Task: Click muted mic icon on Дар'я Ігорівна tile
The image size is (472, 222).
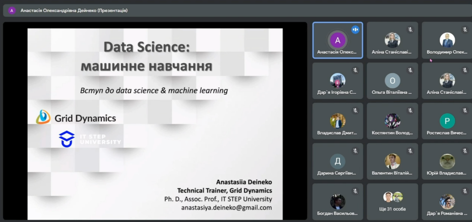Action: [x=355, y=70]
